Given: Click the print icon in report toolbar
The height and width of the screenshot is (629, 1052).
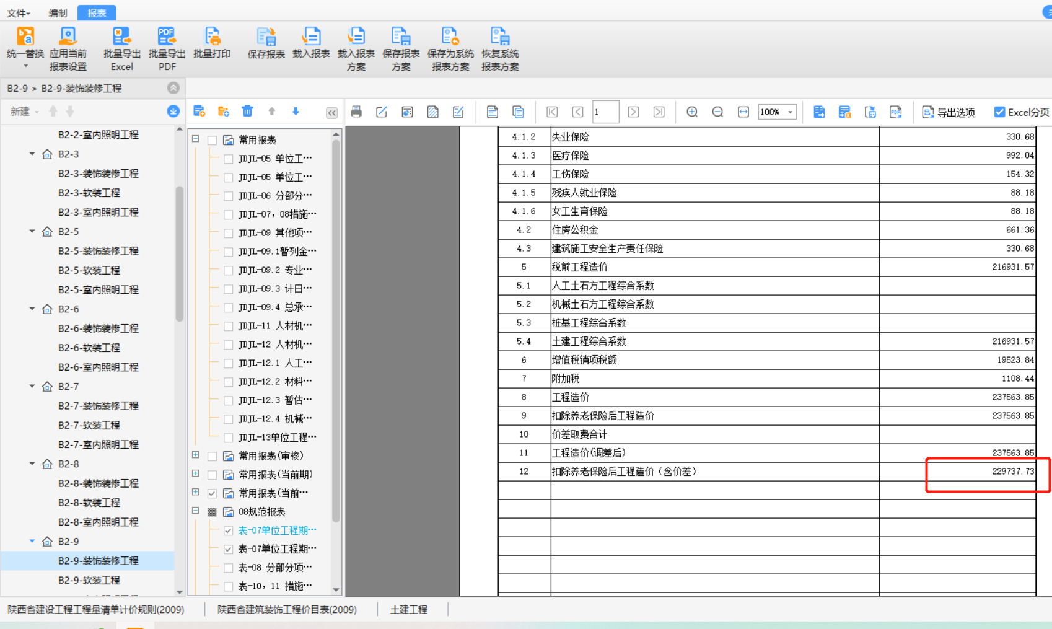Looking at the screenshot, I should coord(356,112).
